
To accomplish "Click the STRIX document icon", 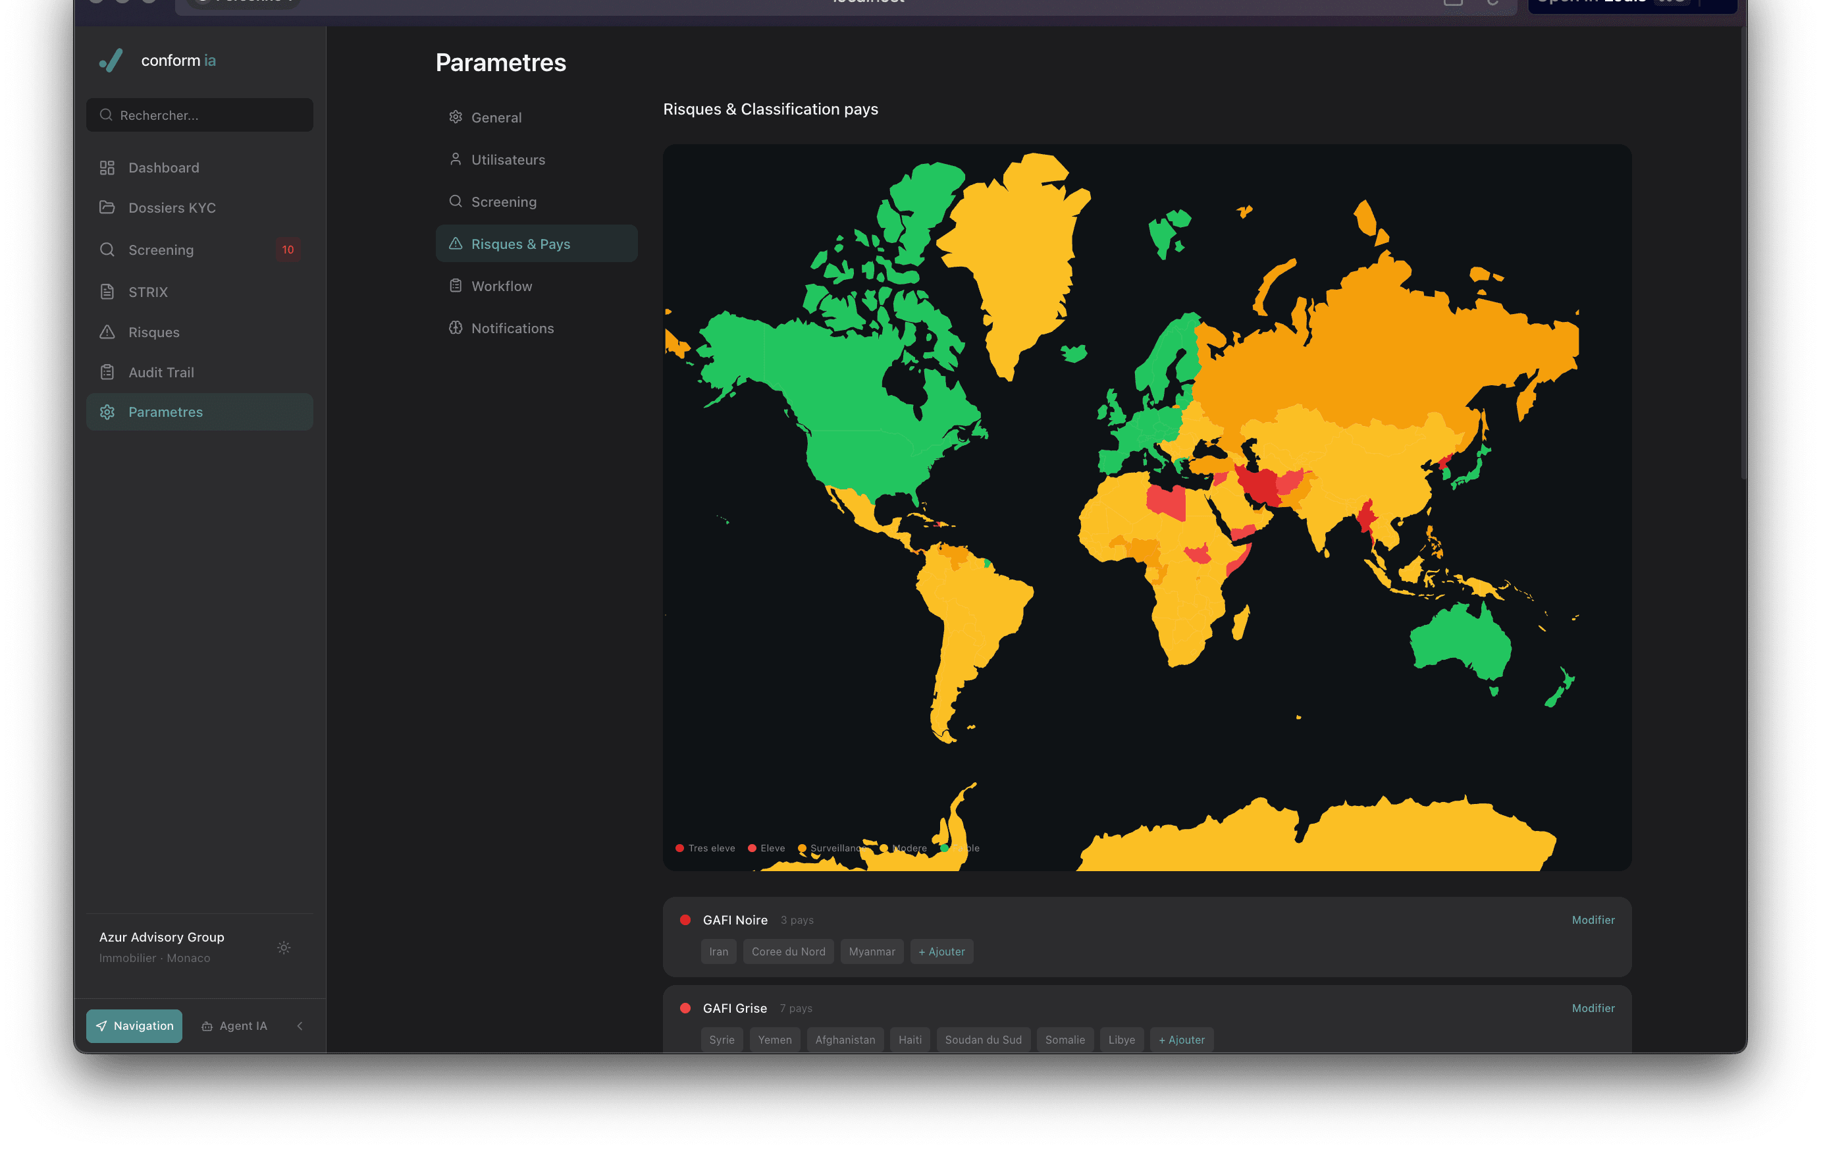I will (x=107, y=291).
